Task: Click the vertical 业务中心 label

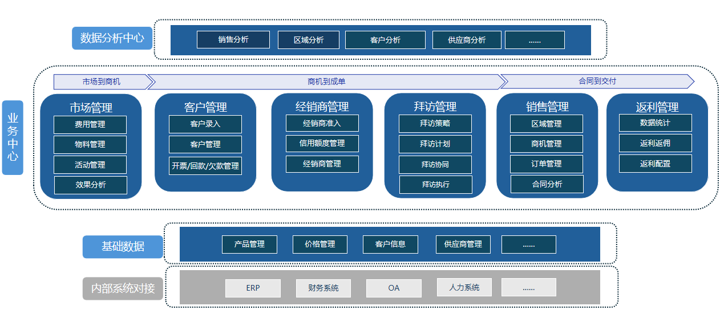Action: click(x=13, y=137)
